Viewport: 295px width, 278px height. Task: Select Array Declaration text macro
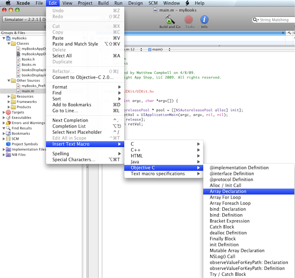click(249, 192)
